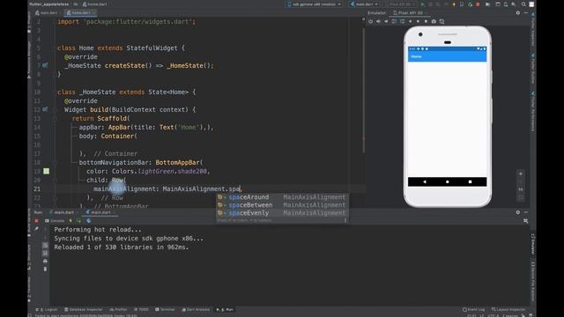564x317 pixels.
Task: Click the emulator volume up icon
Action: point(378,21)
